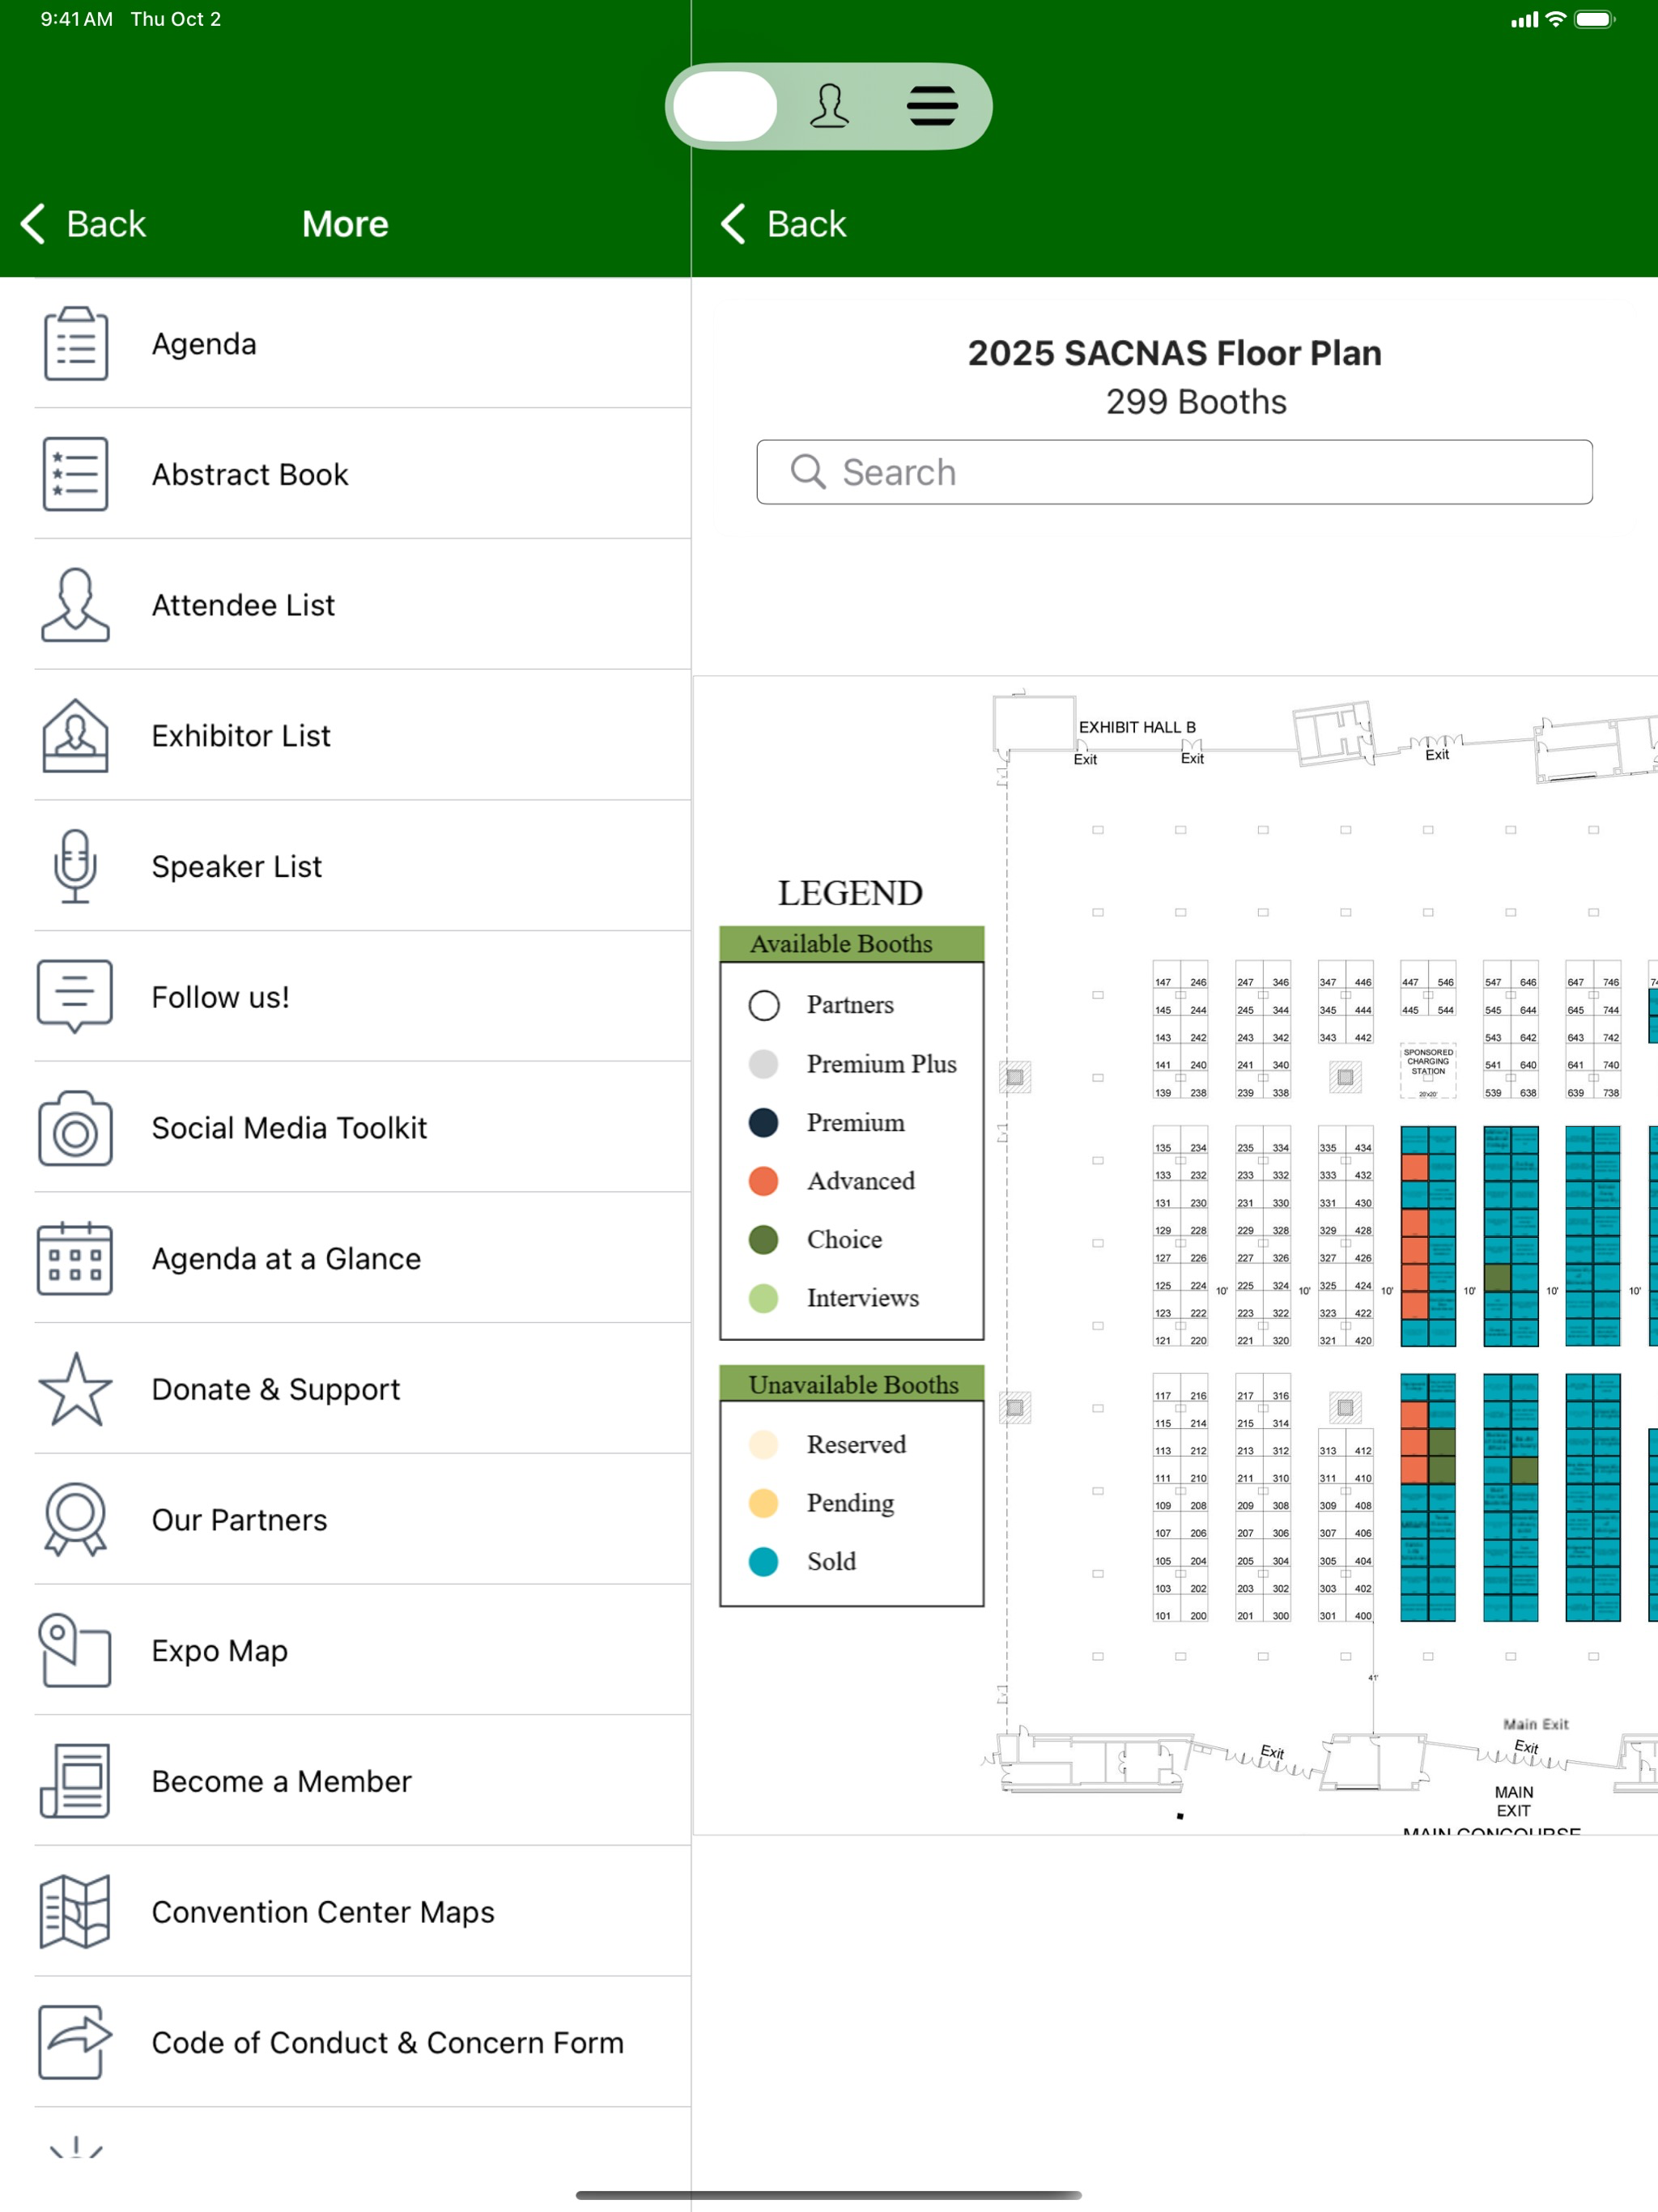
Task: Tap the profile silhouette icon in top pill
Action: click(829, 106)
